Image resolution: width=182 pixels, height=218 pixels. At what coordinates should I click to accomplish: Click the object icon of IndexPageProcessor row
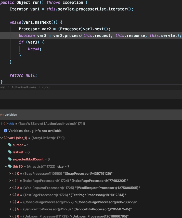click(x=14, y=181)
